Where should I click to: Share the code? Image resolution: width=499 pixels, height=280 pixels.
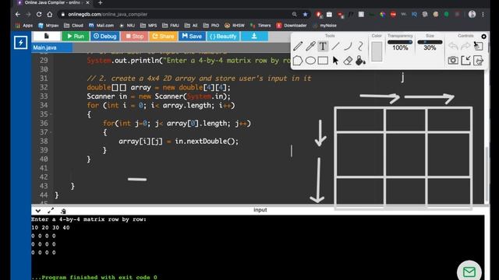pos(163,37)
